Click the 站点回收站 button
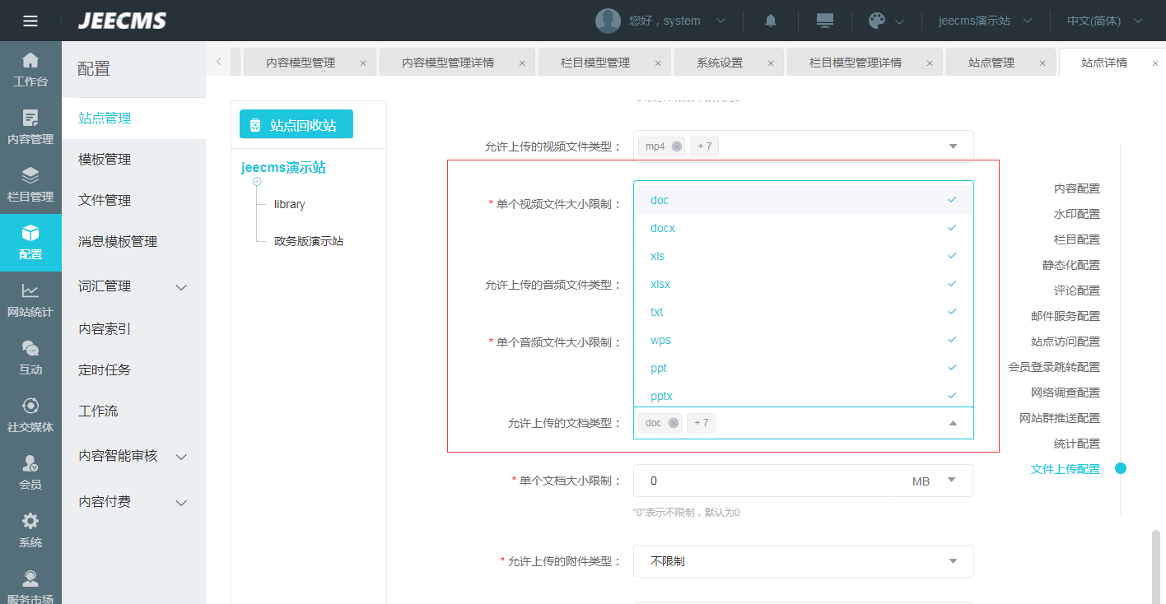 click(296, 125)
